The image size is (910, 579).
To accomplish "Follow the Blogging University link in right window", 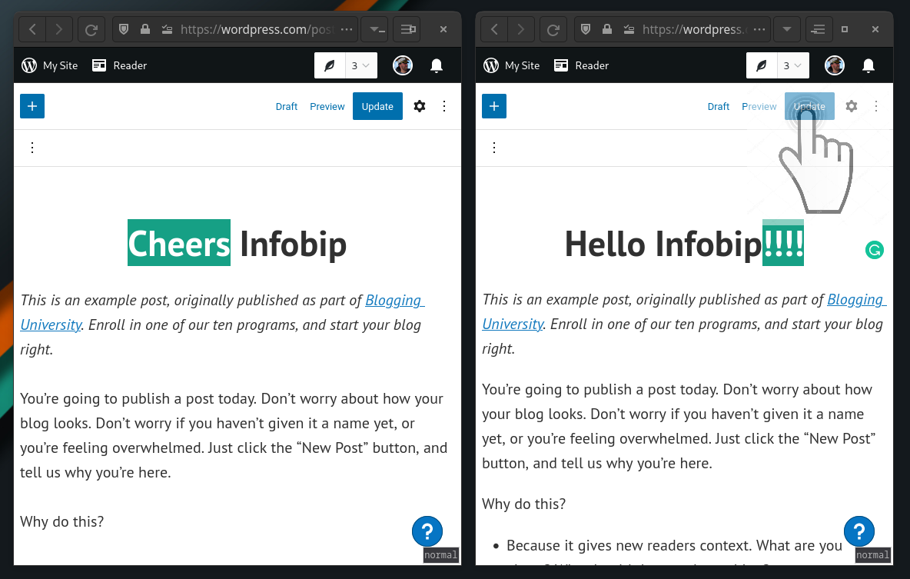I will pyautogui.click(x=684, y=312).
